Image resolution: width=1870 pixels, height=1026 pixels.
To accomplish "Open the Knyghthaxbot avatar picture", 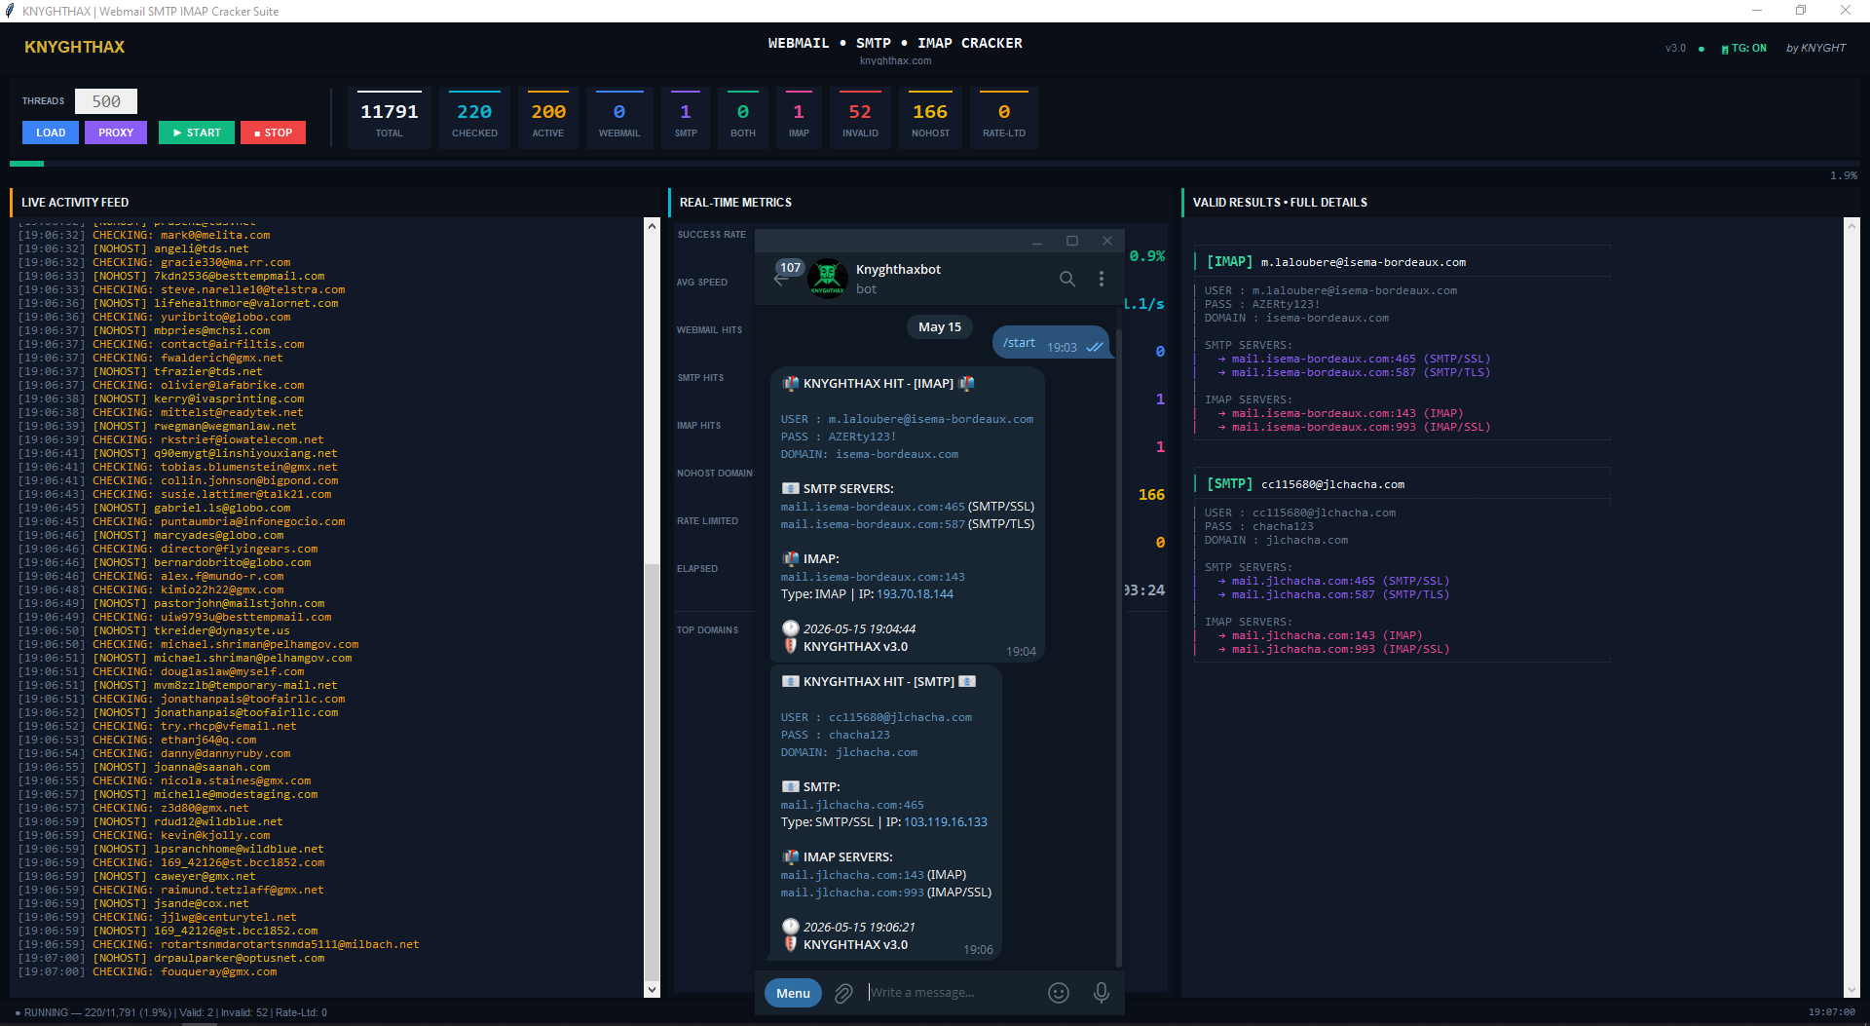I will click(828, 279).
